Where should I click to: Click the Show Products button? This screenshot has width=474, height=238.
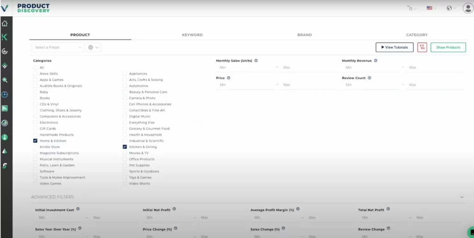click(448, 47)
